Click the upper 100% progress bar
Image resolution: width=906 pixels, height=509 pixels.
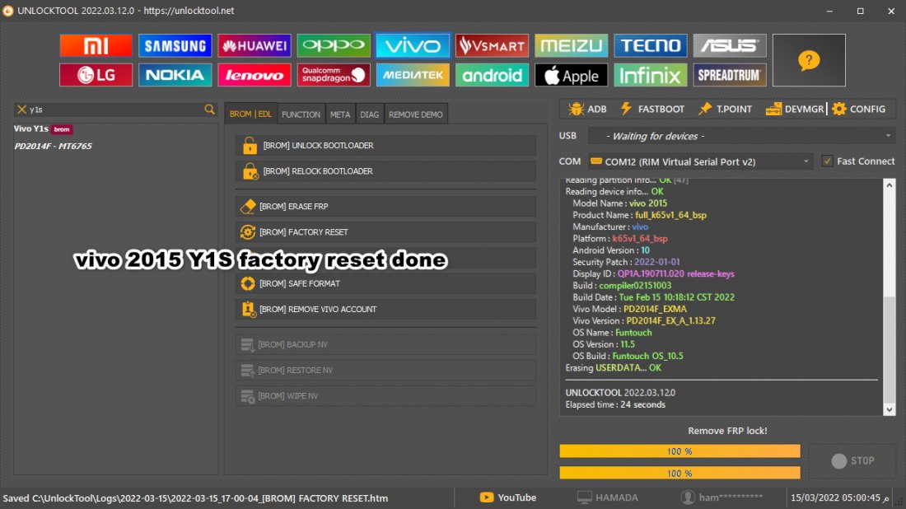coord(680,451)
